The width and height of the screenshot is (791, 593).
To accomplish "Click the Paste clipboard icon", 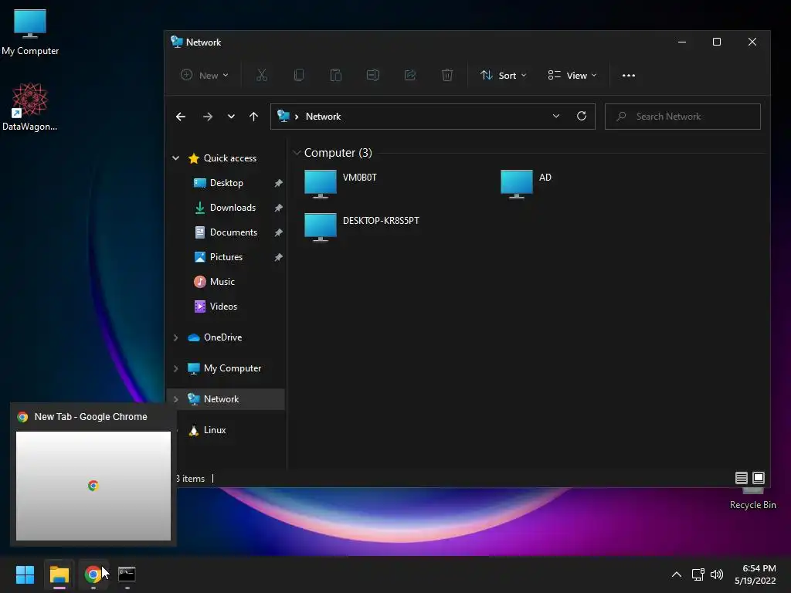I will pos(335,75).
